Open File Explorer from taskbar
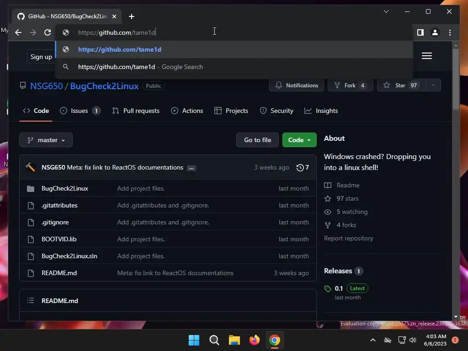 pyautogui.click(x=234, y=340)
